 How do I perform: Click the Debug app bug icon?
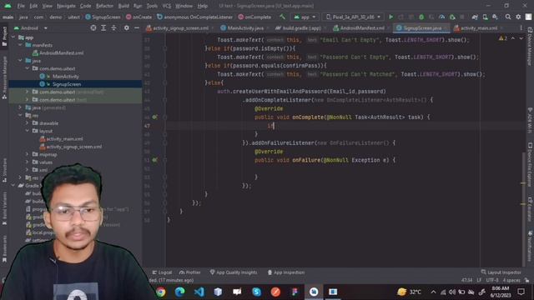click(421, 17)
